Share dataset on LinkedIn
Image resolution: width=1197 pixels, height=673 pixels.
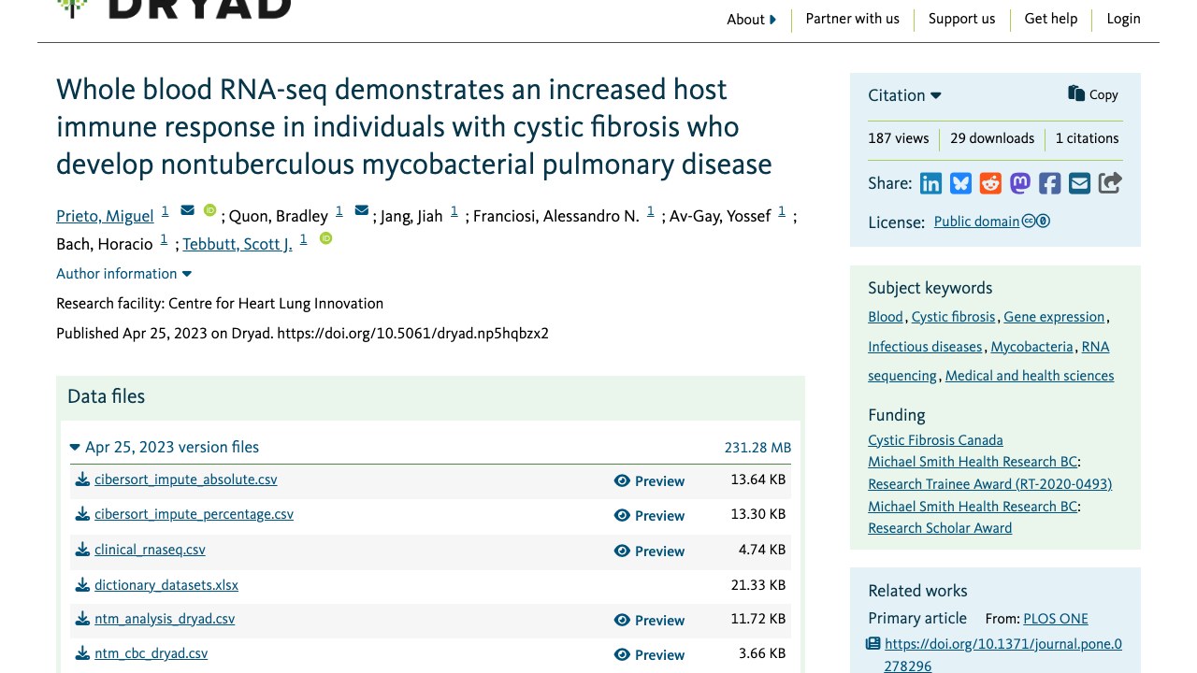tap(930, 183)
